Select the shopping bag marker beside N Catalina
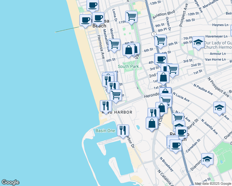This screenshot has height=186, width=232. tap(152, 123)
